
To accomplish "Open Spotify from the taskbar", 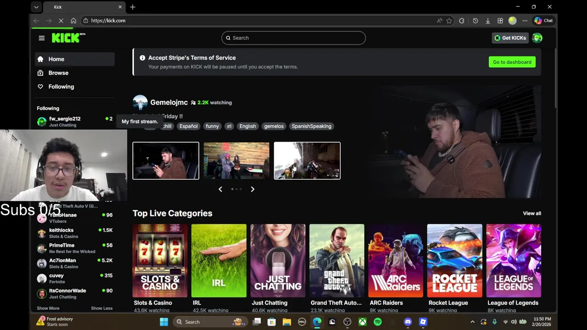I will point(377,322).
